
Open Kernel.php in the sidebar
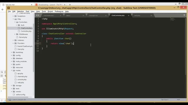[x=23, y=37]
